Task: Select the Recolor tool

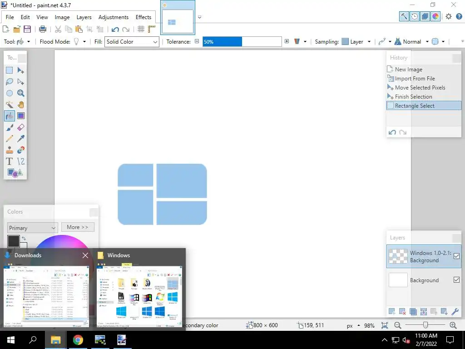Action: pos(20,150)
